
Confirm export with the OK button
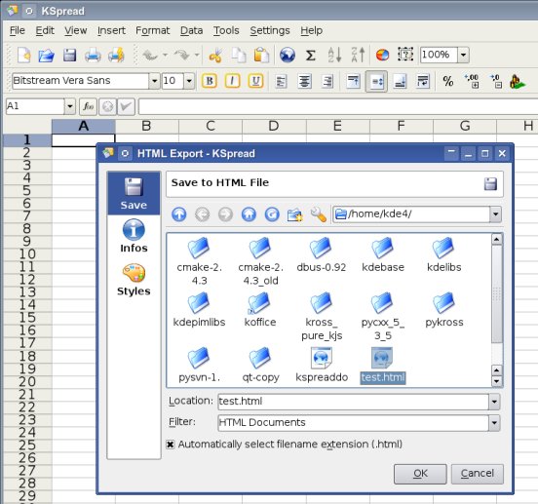[x=420, y=474]
